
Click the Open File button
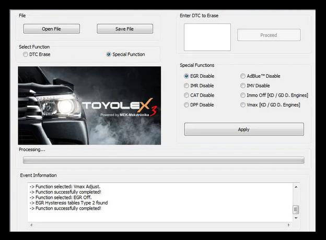[x=51, y=29]
